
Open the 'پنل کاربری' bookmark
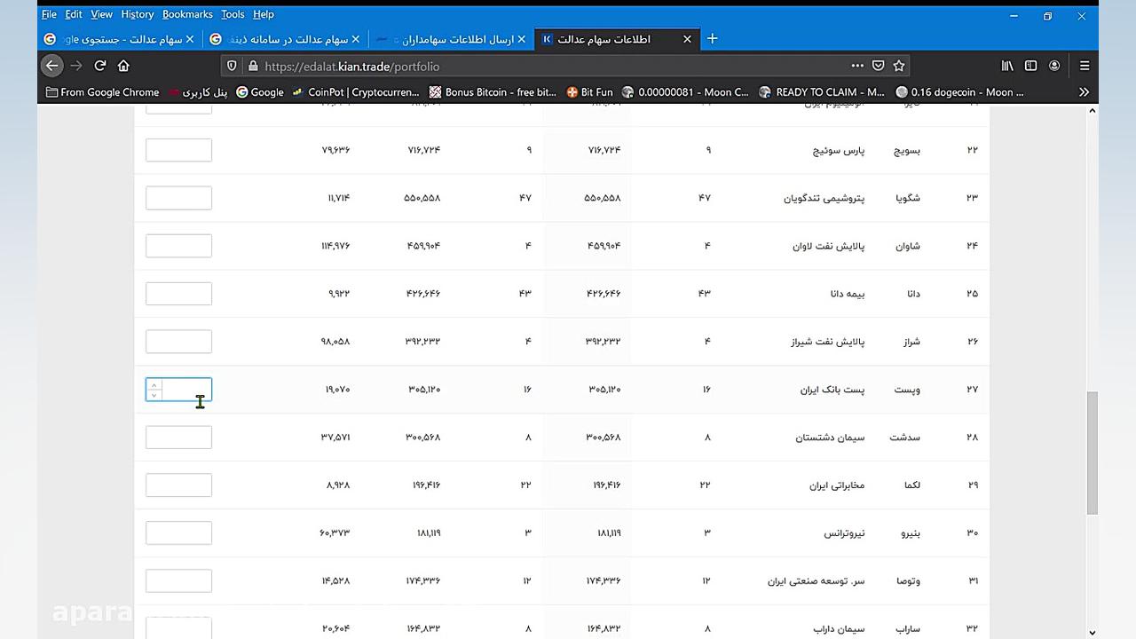(x=198, y=92)
